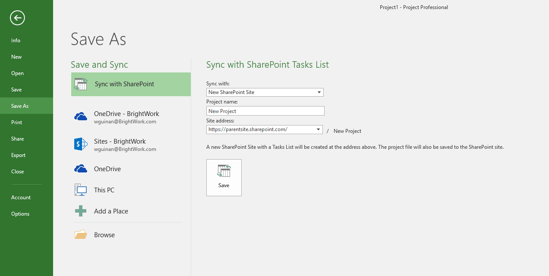The image size is (549, 276).
Task: Open the Account page
Action: (x=26, y=198)
